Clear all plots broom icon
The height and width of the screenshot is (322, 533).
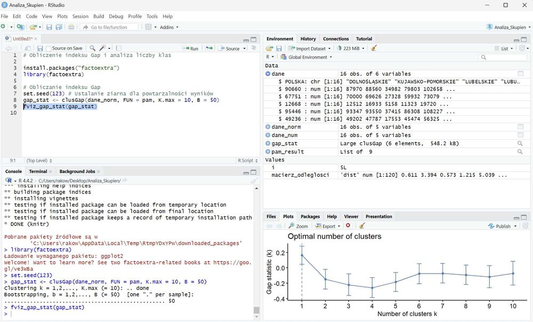(362, 226)
